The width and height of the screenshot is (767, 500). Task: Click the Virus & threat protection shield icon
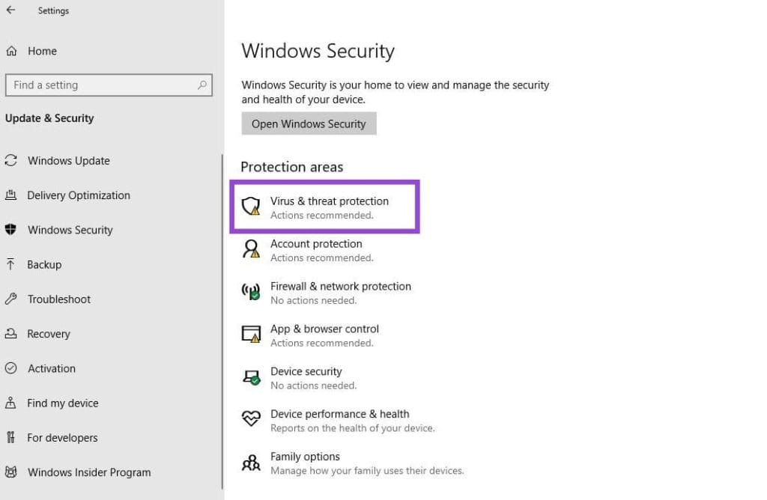(x=251, y=207)
